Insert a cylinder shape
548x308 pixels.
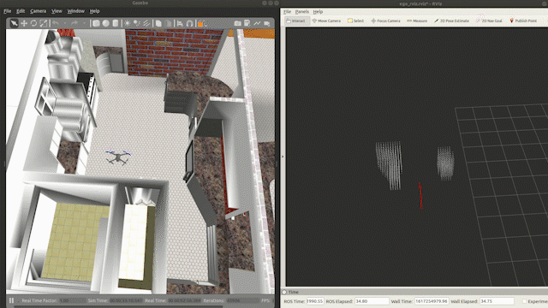(x=116, y=23)
